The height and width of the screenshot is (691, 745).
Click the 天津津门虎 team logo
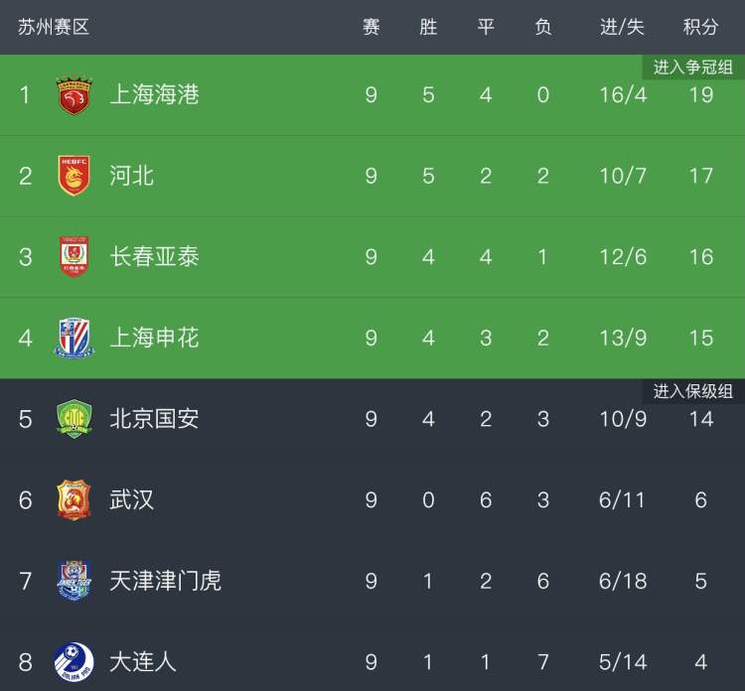point(74,581)
